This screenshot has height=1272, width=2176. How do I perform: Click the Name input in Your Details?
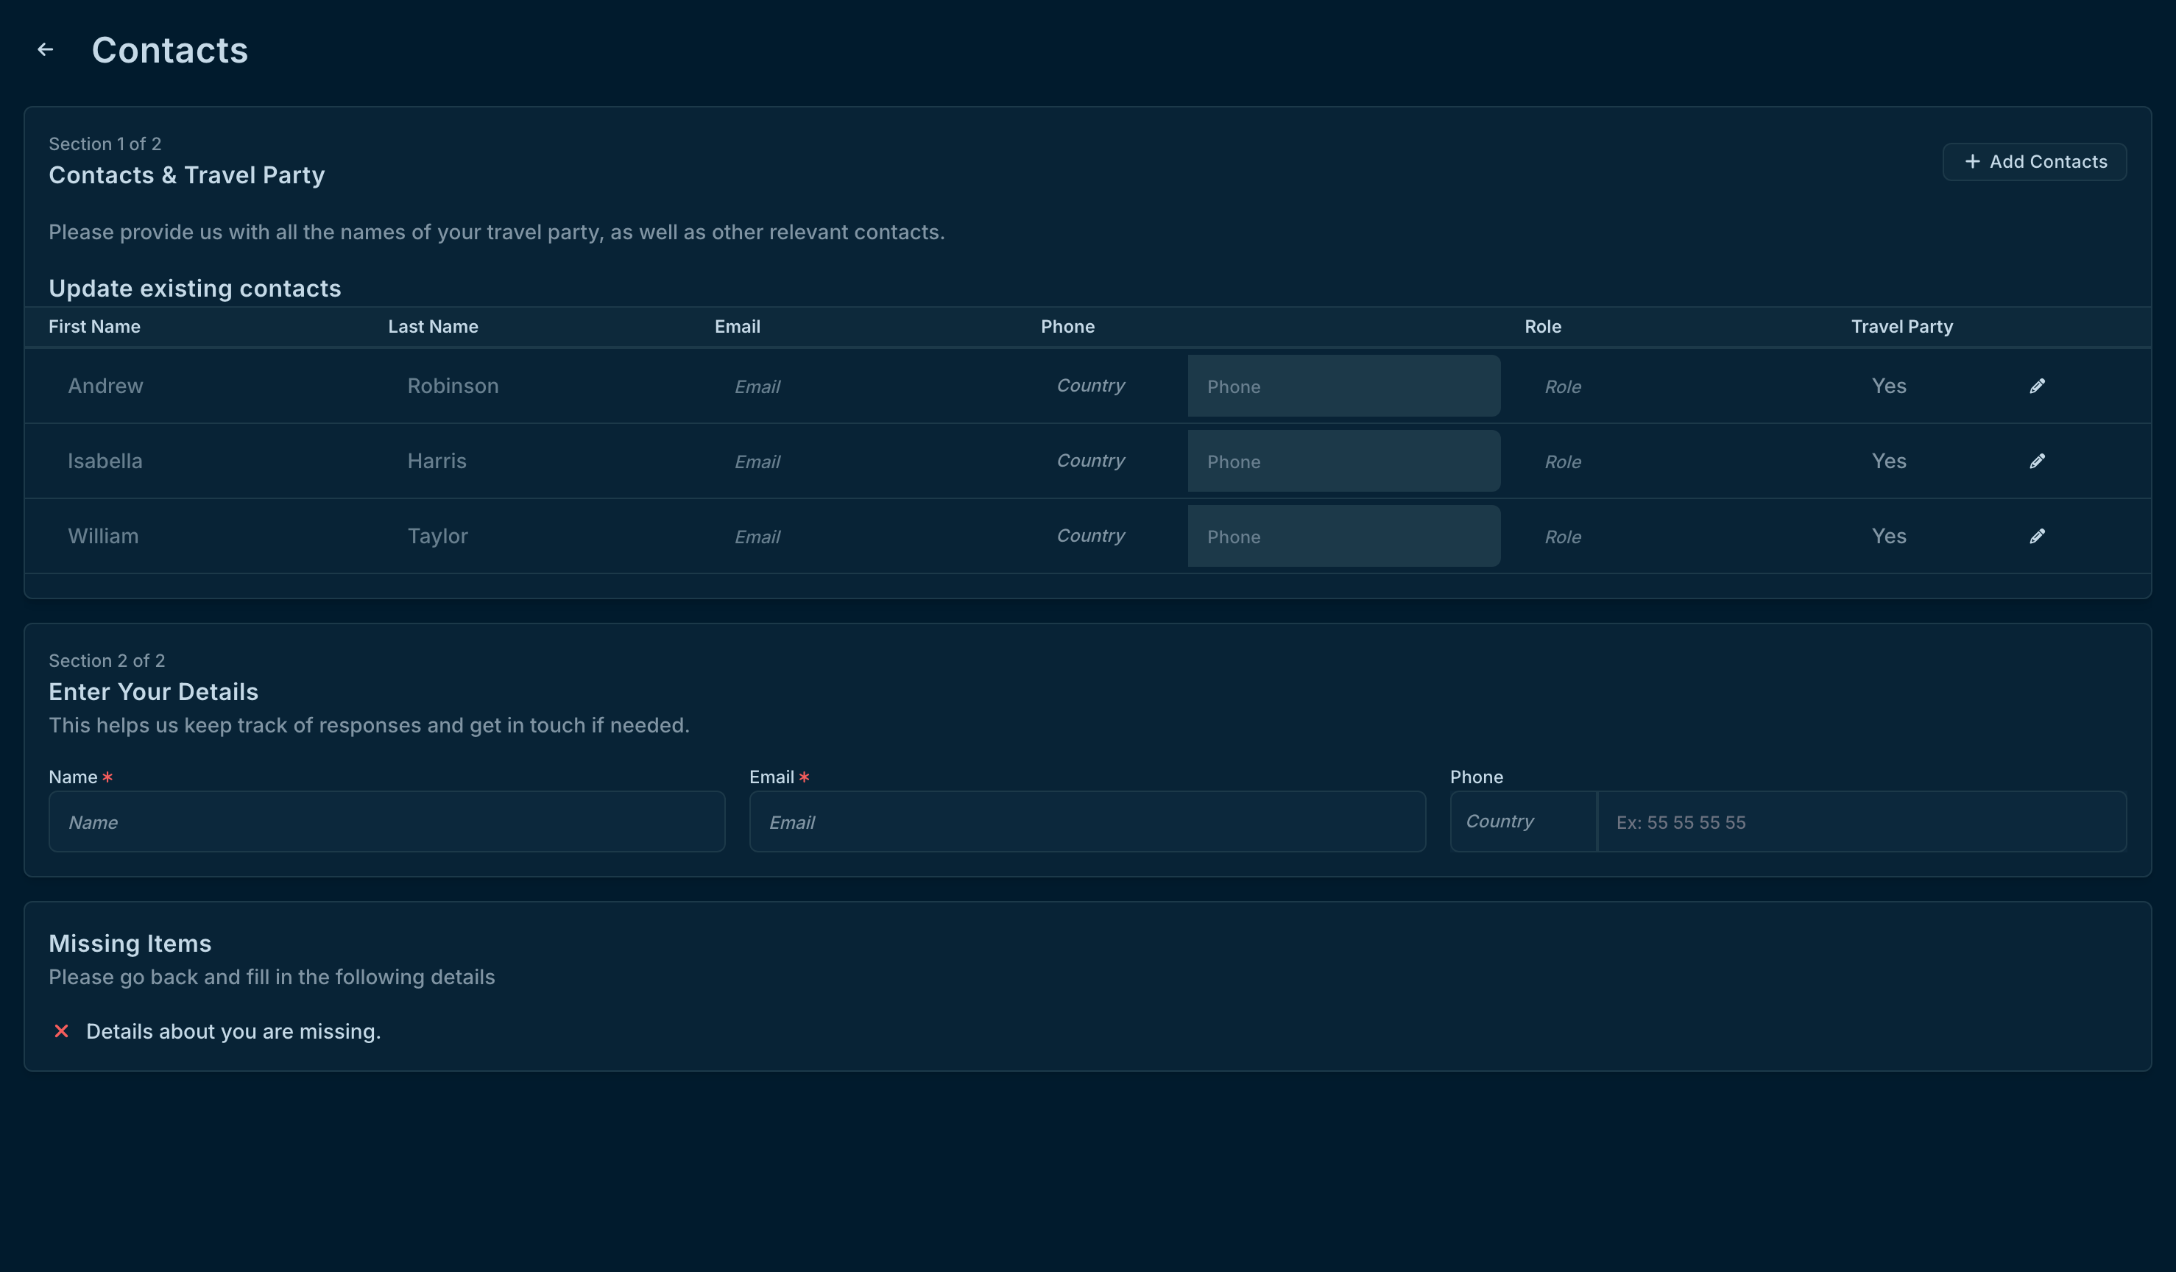(x=386, y=821)
